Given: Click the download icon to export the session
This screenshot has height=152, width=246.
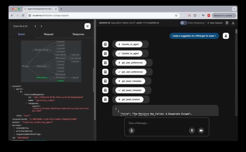Looking at the screenshot, I should coord(233,23).
